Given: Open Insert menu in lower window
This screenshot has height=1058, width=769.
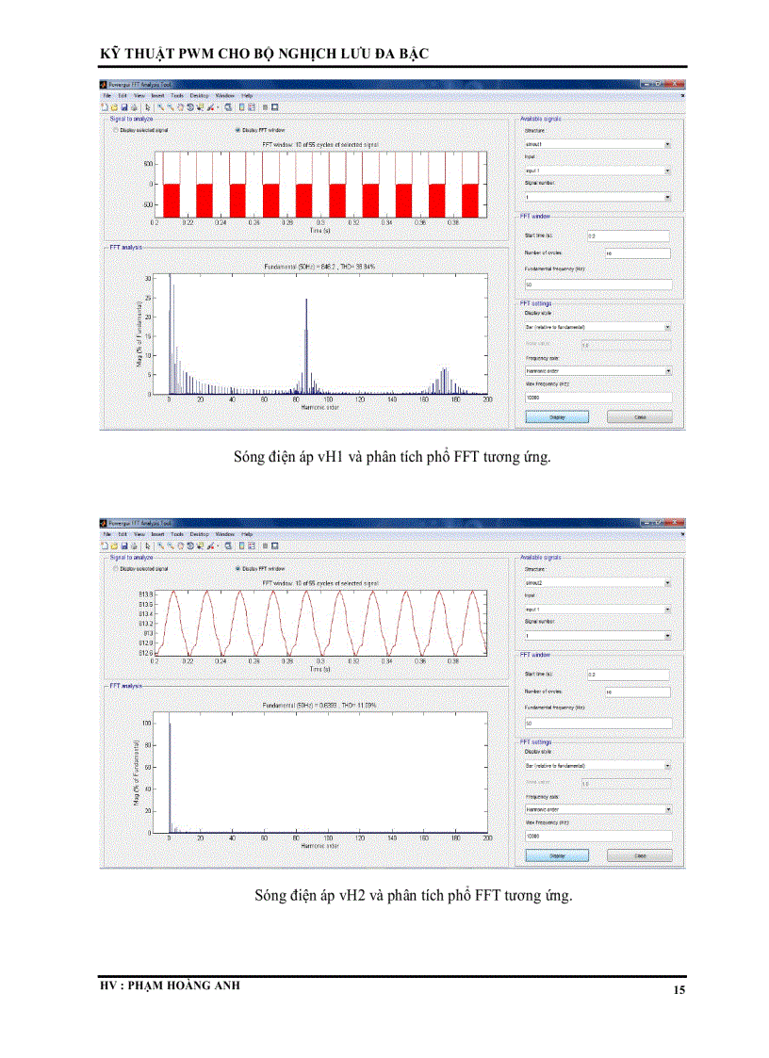Looking at the screenshot, I should pyautogui.click(x=157, y=534).
